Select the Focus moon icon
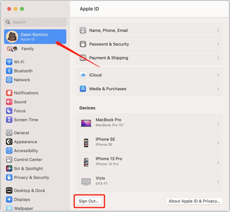Image resolution: width=230 pixels, height=212 pixels. click(9, 111)
